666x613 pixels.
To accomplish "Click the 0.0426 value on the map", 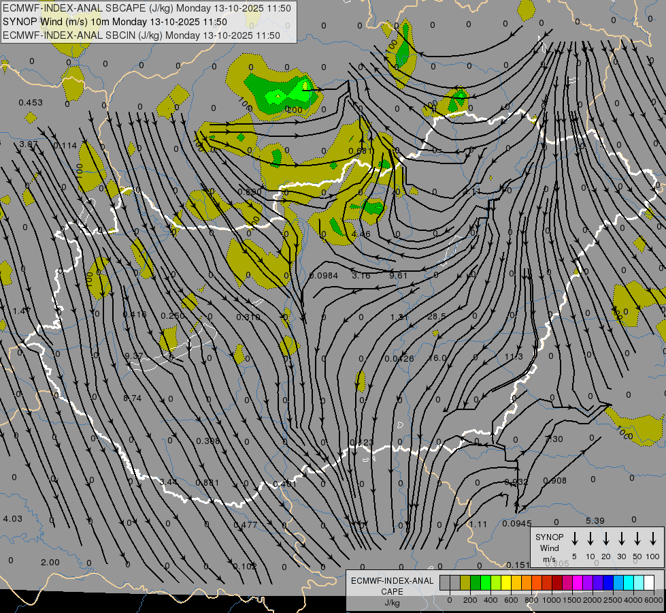I will point(399,359).
